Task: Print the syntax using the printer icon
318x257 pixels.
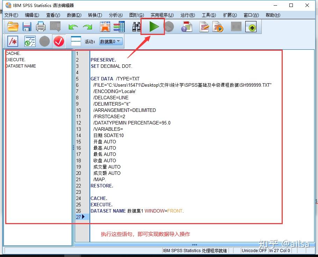Action: (41, 27)
